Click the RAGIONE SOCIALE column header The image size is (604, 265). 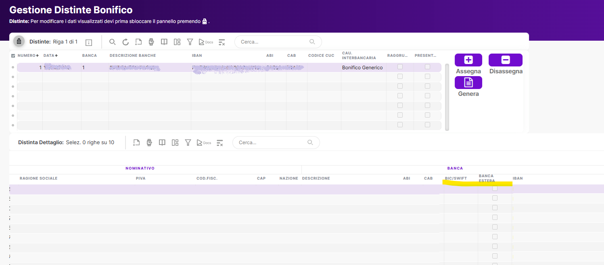(39, 178)
